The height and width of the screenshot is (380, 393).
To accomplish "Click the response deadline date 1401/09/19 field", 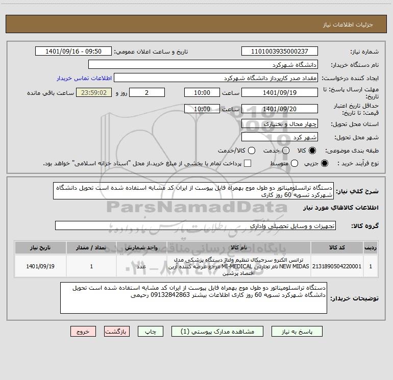I will coord(280,92).
